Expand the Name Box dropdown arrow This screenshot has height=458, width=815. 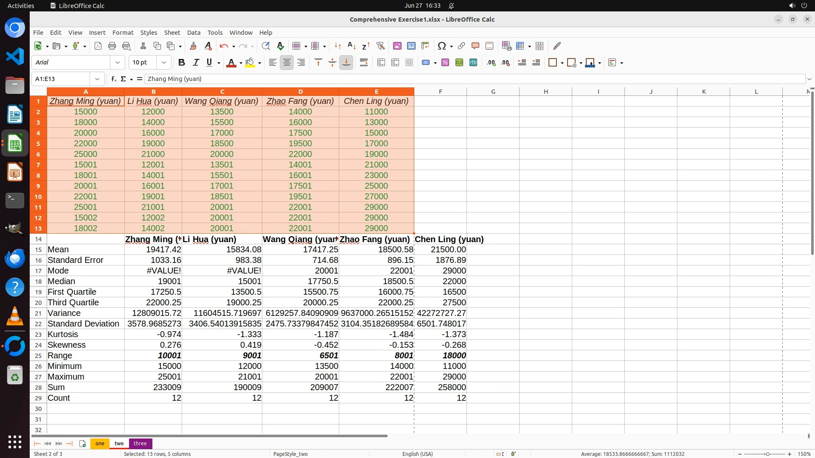click(x=97, y=79)
